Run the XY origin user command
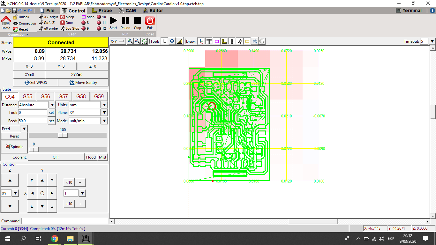The image size is (436, 245). pyautogui.click(x=49, y=17)
